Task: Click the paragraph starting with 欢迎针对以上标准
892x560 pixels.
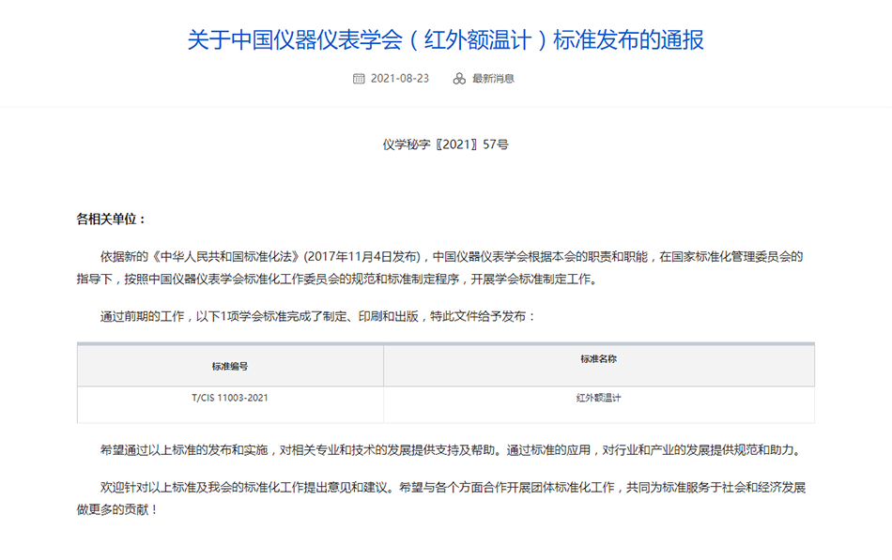Action: (451, 487)
